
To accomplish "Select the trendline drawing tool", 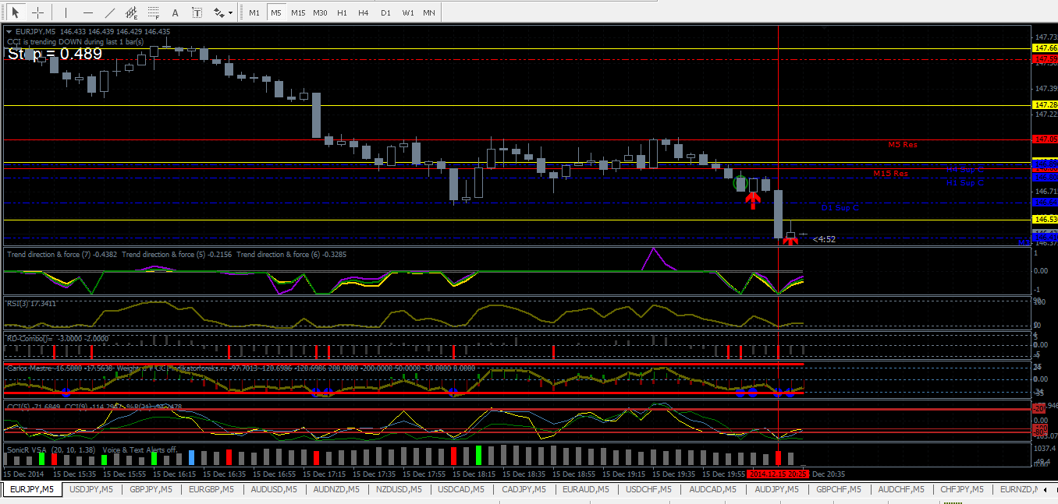I will 110,12.
